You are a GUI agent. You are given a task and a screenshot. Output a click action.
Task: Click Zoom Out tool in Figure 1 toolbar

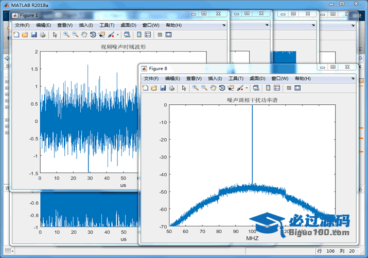75,35
